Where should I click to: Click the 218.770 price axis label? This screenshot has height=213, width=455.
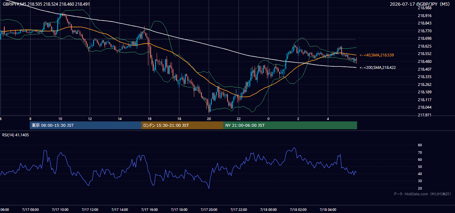pyautogui.click(x=424, y=31)
